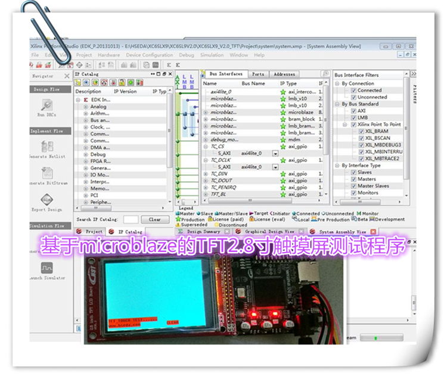Open the Design Summary tab

[204, 232]
